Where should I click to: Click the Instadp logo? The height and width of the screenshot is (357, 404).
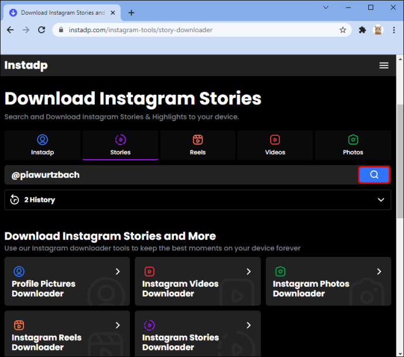(26, 66)
